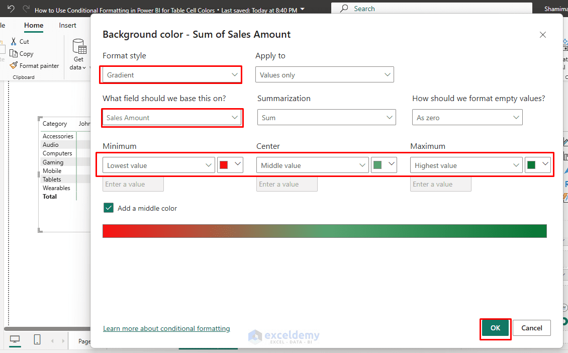
Task: Click OK to apply formatting
Action: tap(495, 328)
